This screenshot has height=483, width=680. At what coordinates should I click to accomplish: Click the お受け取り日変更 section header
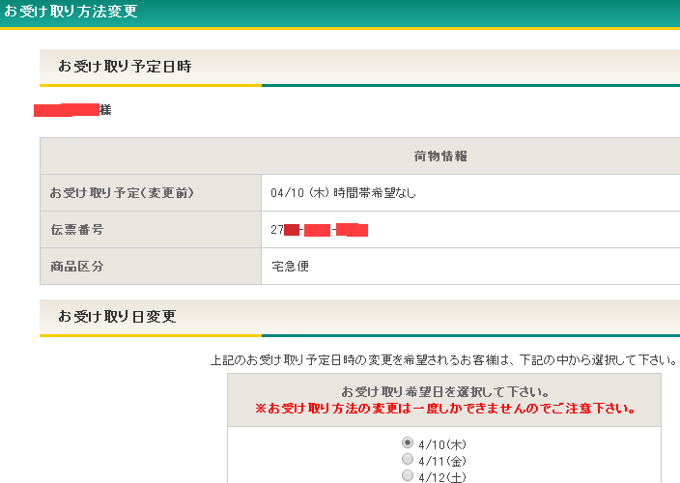pos(117,317)
